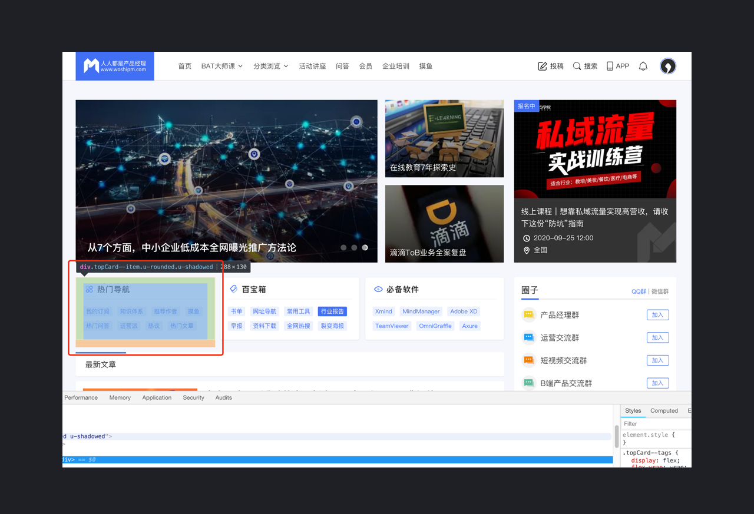
Task: Go to 首页 in the navigation
Action: tap(185, 66)
